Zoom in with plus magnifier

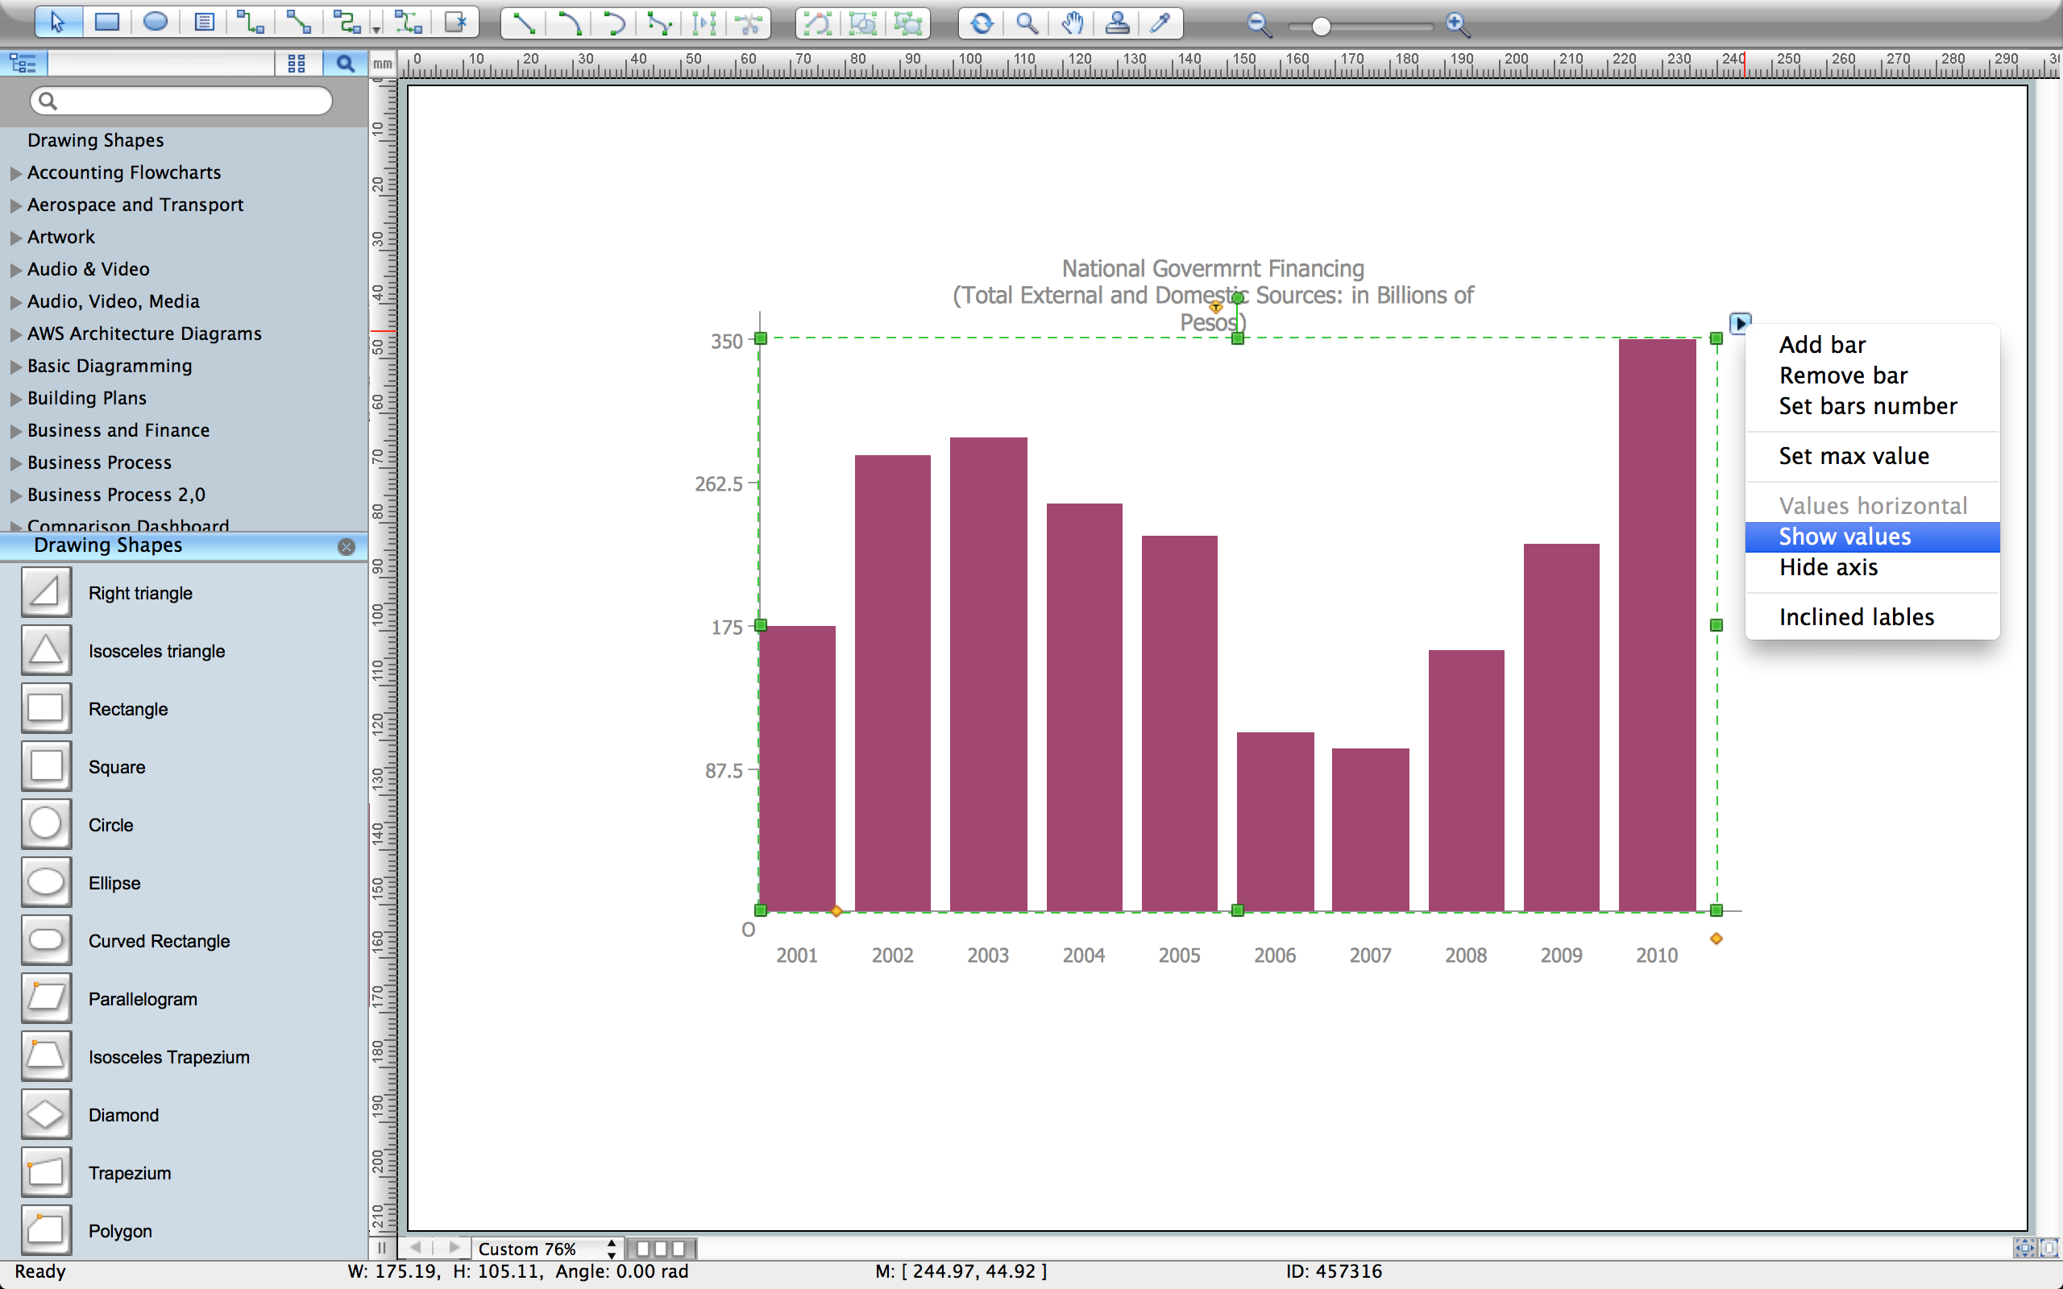(1459, 25)
